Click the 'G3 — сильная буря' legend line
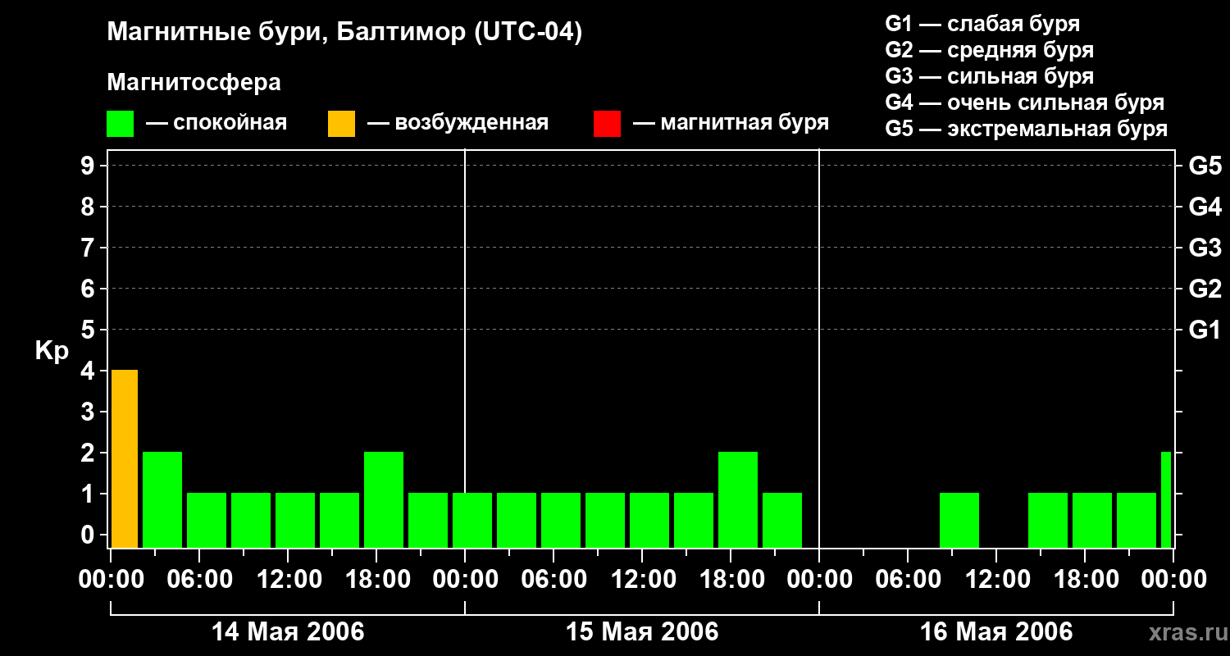This screenshot has height=656, width=1230. pos(990,76)
